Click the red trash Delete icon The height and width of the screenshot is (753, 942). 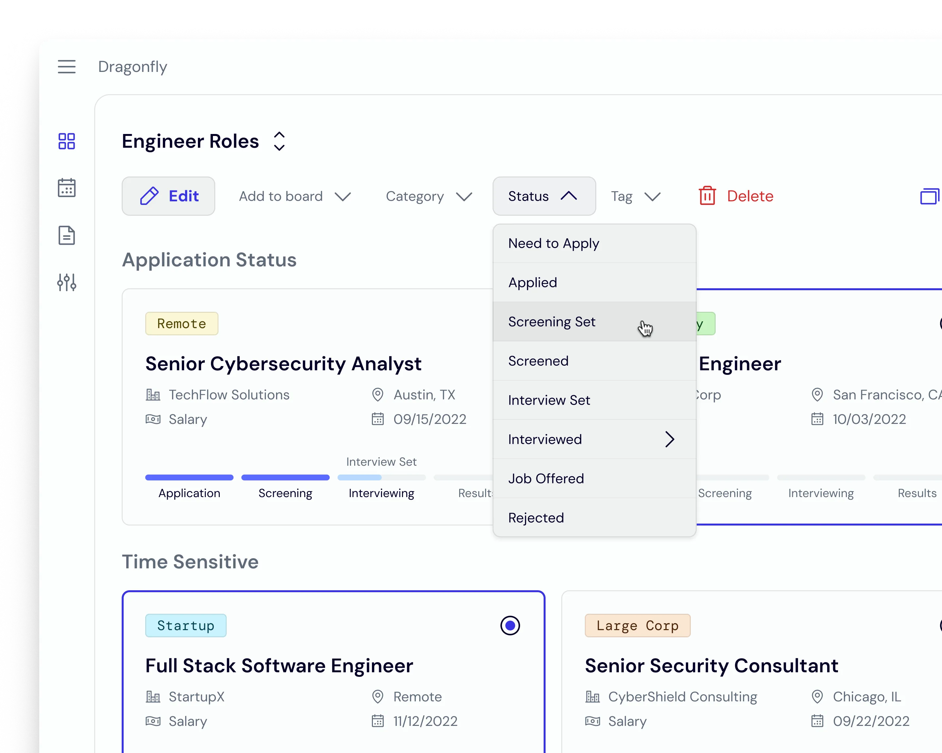click(x=707, y=196)
